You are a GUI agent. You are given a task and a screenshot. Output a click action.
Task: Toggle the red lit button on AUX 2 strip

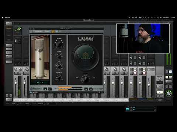pos(144,73)
